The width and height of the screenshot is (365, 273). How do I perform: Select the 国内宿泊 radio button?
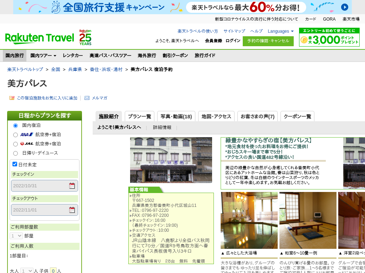(x=15, y=125)
